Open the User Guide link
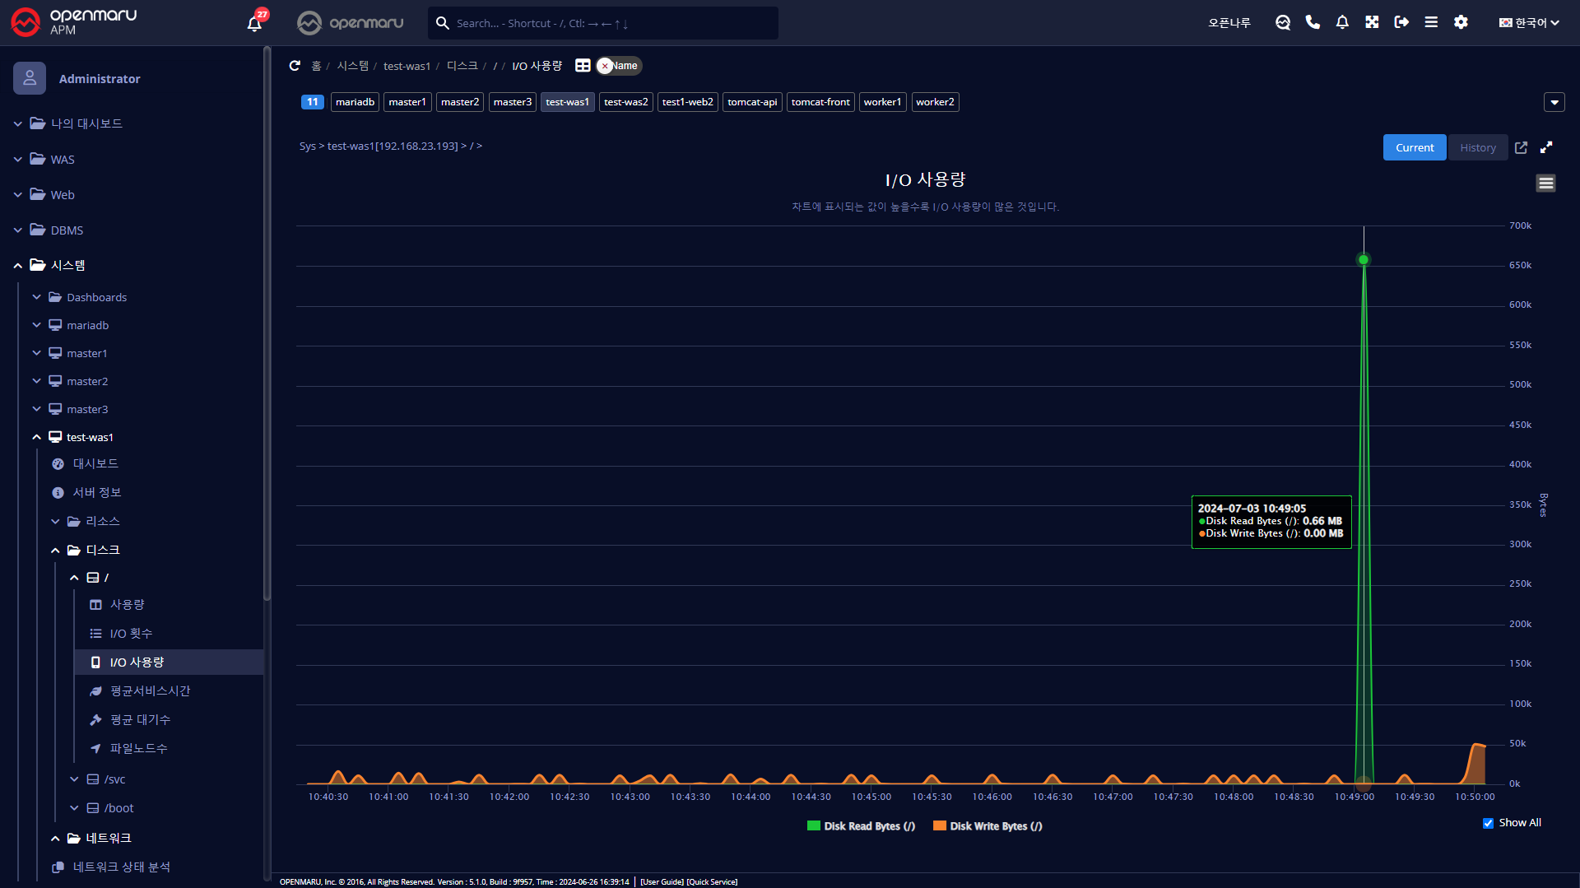 click(x=662, y=881)
